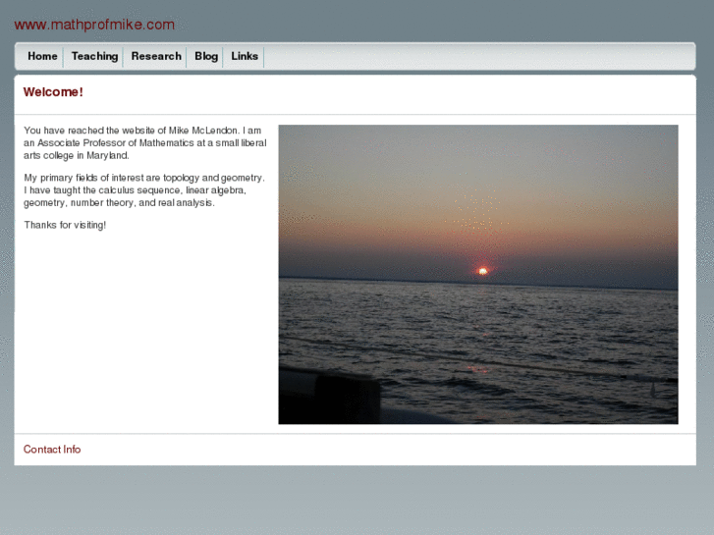The height and width of the screenshot is (535, 714).
Task: Open the Home navigation tab
Action: click(x=42, y=56)
